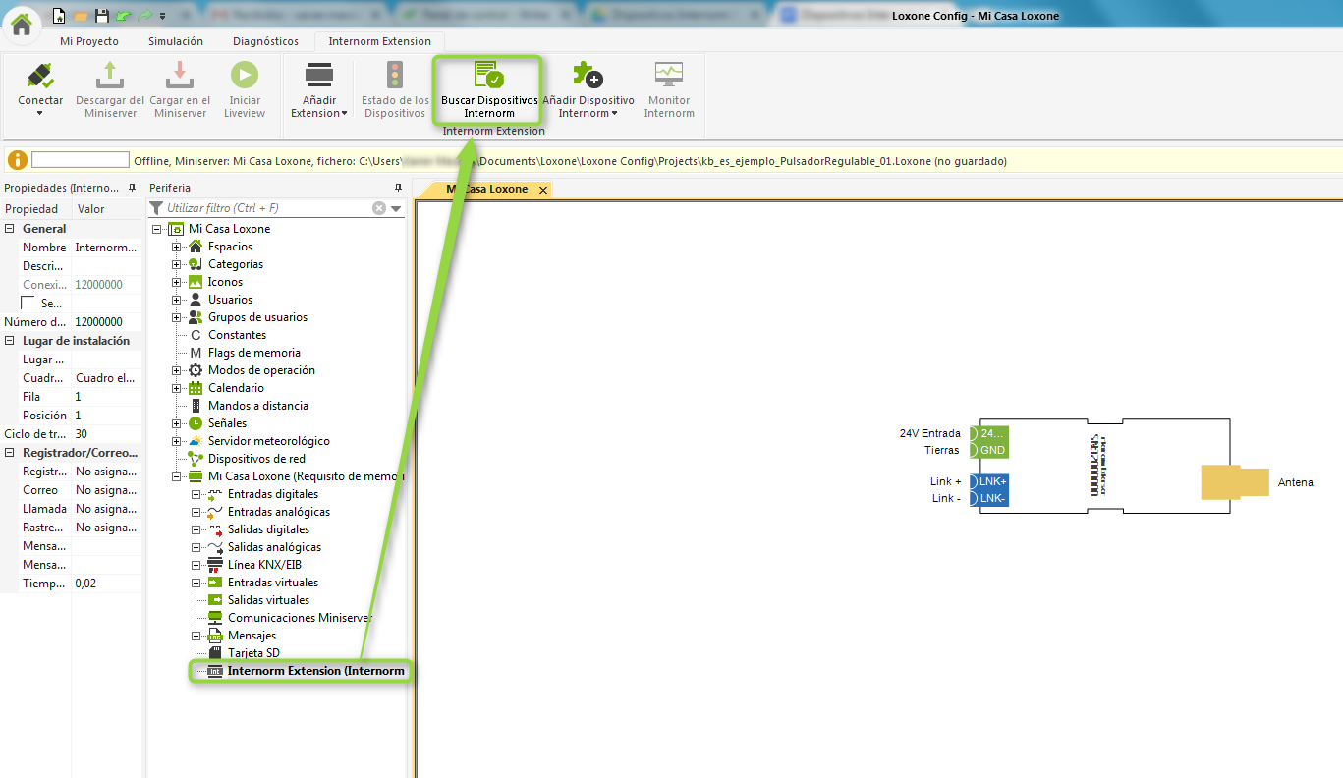The image size is (1343, 778).
Task: Click the save floppy disk icon
Action: (x=101, y=16)
